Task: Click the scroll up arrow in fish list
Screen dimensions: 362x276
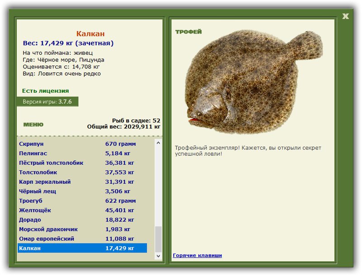Action: coord(158,143)
